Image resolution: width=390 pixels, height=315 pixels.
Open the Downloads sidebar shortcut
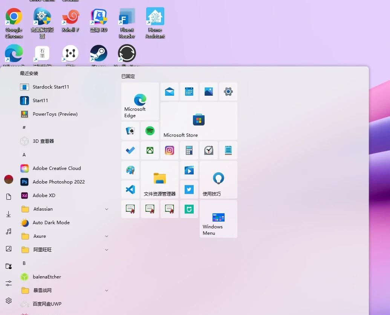tap(9, 214)
